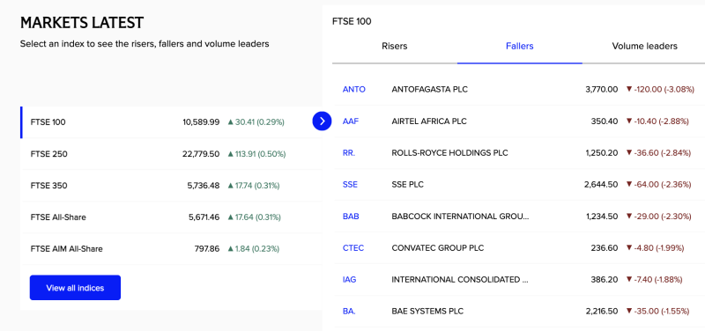The image size is (705, 331).
Task: Click Convatec change -4.80 (-1.99%)
Action: [655, 248]
